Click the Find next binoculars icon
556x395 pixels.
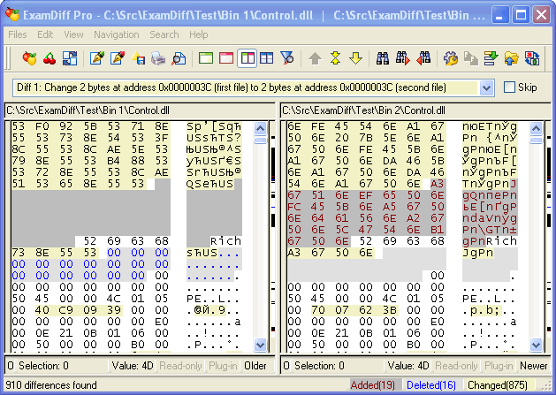(403, 57)
